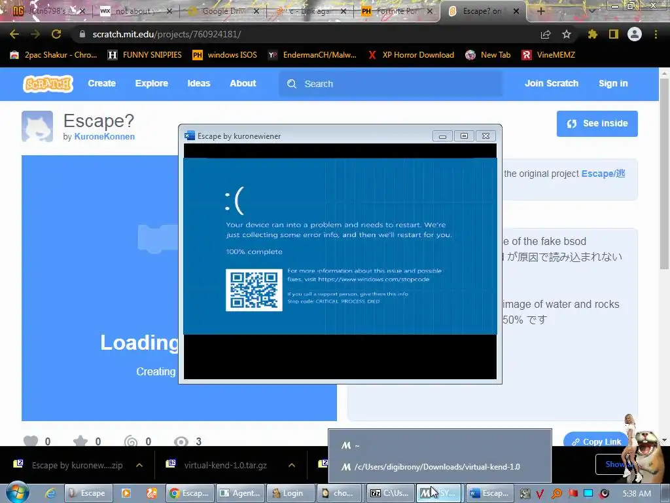The image size is (670, 503).
Task: Close the 'Escape? on' Scratch tab
Action: [x=516, y=11]
